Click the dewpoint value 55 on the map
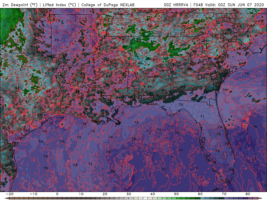Screen dimensions: 267x200 [13, 30]
